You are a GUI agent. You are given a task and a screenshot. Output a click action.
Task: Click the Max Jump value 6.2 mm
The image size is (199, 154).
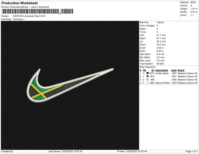(161, 60)
